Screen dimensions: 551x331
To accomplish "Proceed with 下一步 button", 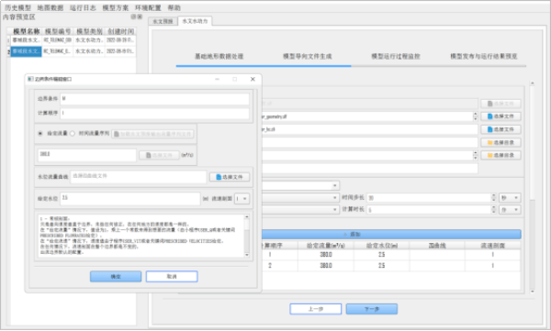I will tap(372, 309).
